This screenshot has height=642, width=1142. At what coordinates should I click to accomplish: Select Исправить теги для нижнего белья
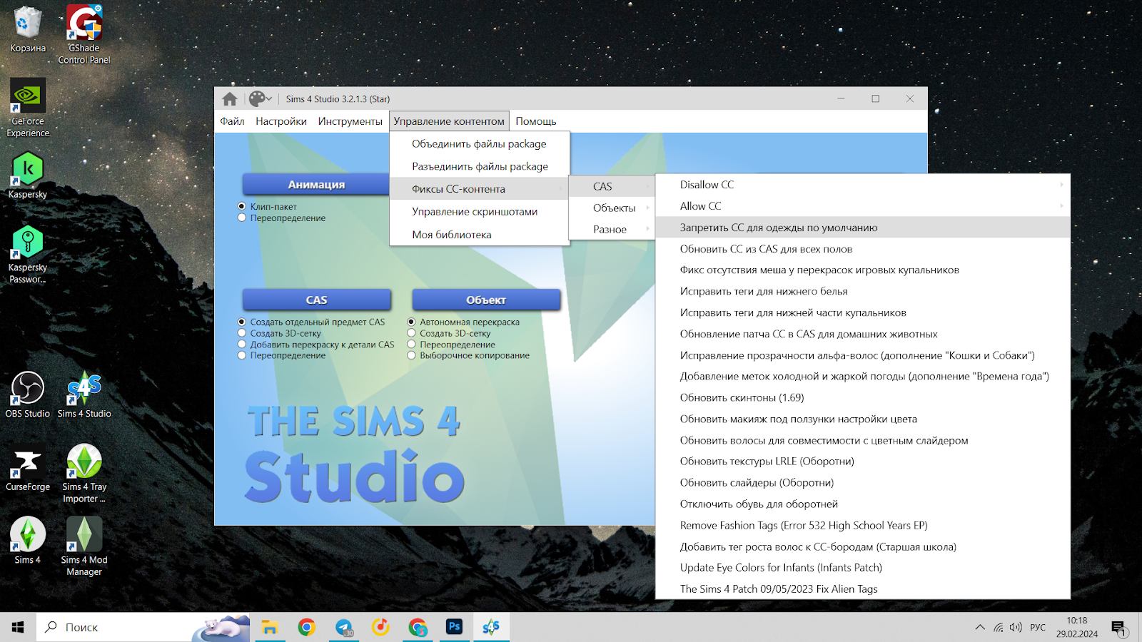(862, 291)
